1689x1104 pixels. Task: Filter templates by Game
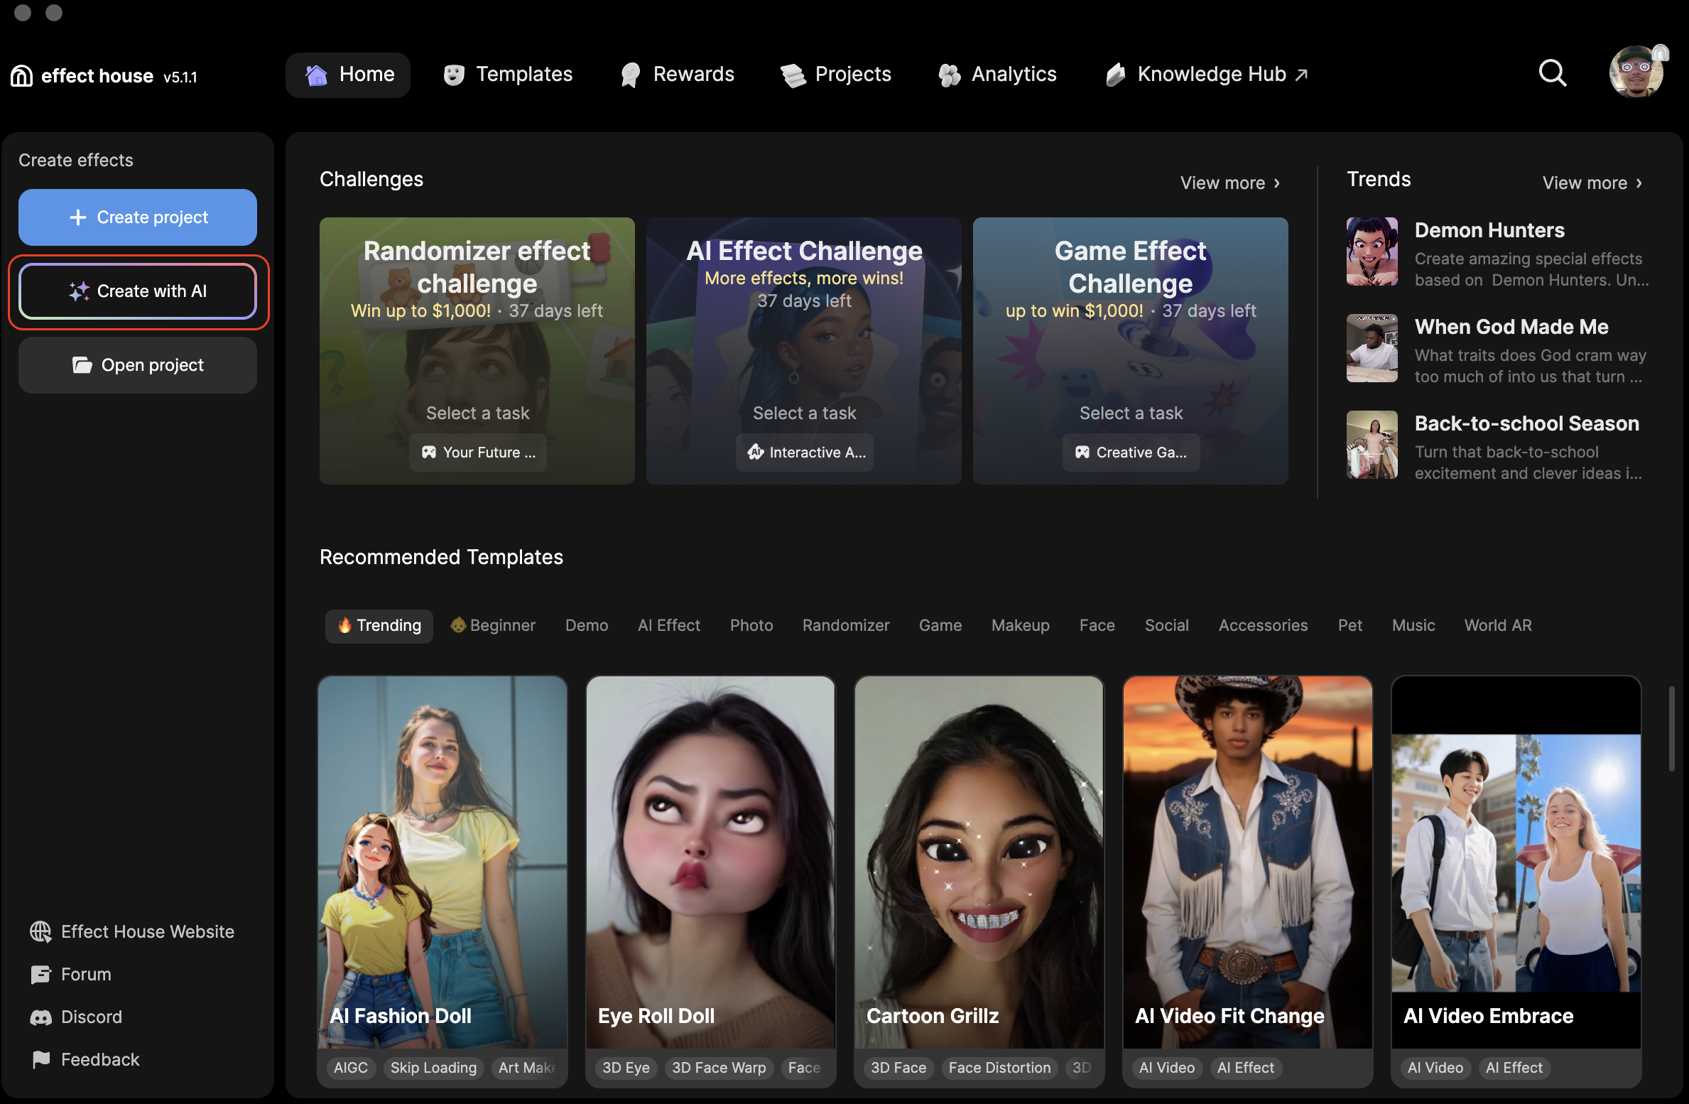click(x=940, y=625)
